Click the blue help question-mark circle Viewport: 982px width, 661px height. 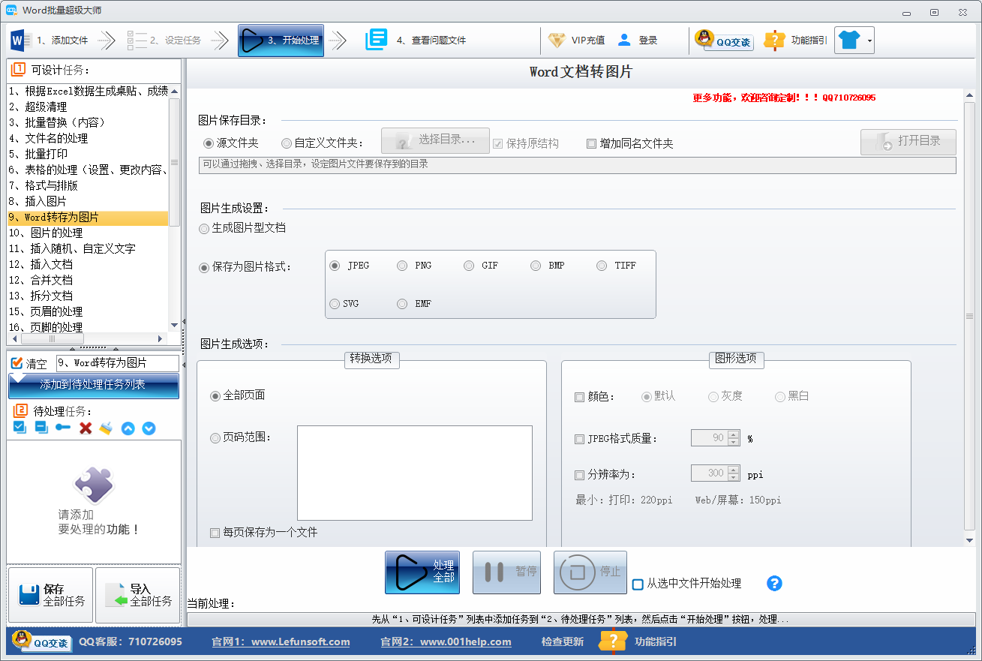coord(774,583)
